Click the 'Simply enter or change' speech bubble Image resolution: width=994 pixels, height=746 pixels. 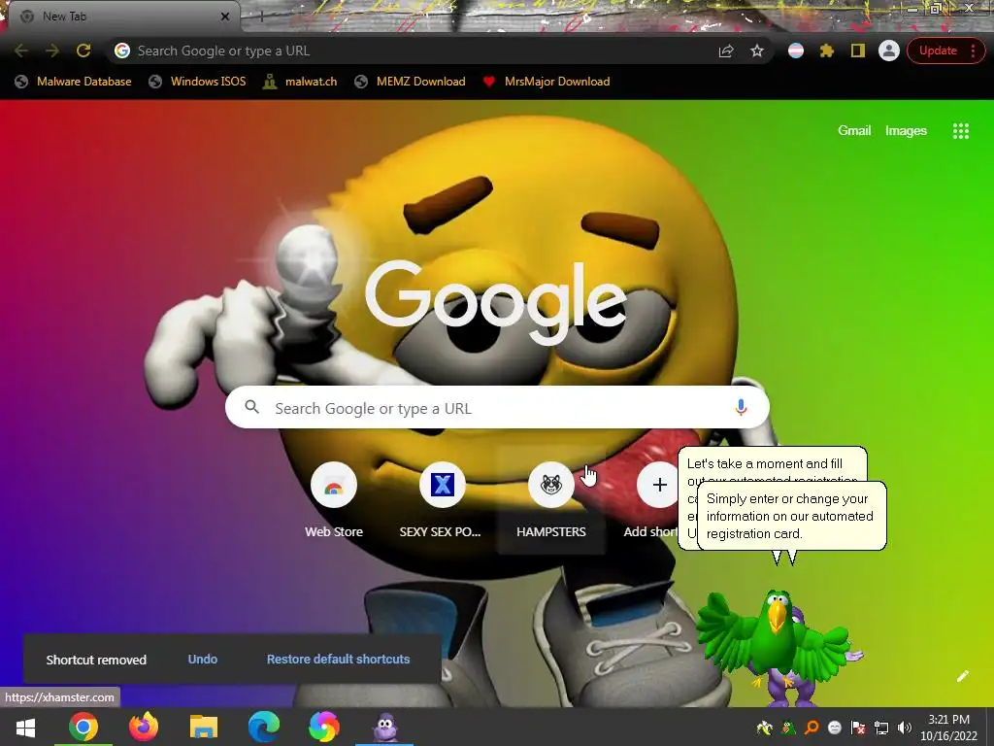[791, 516]
